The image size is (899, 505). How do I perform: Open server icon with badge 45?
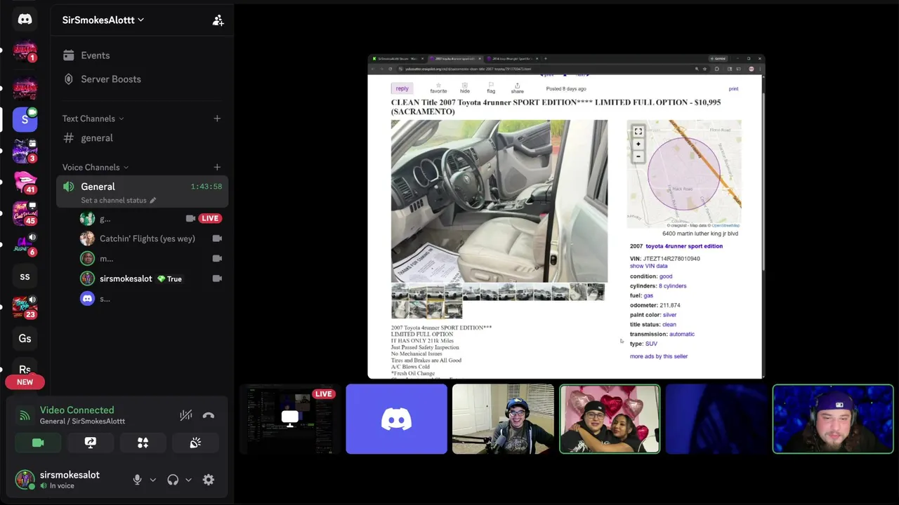pyautogui.click(x=25, y=213)
